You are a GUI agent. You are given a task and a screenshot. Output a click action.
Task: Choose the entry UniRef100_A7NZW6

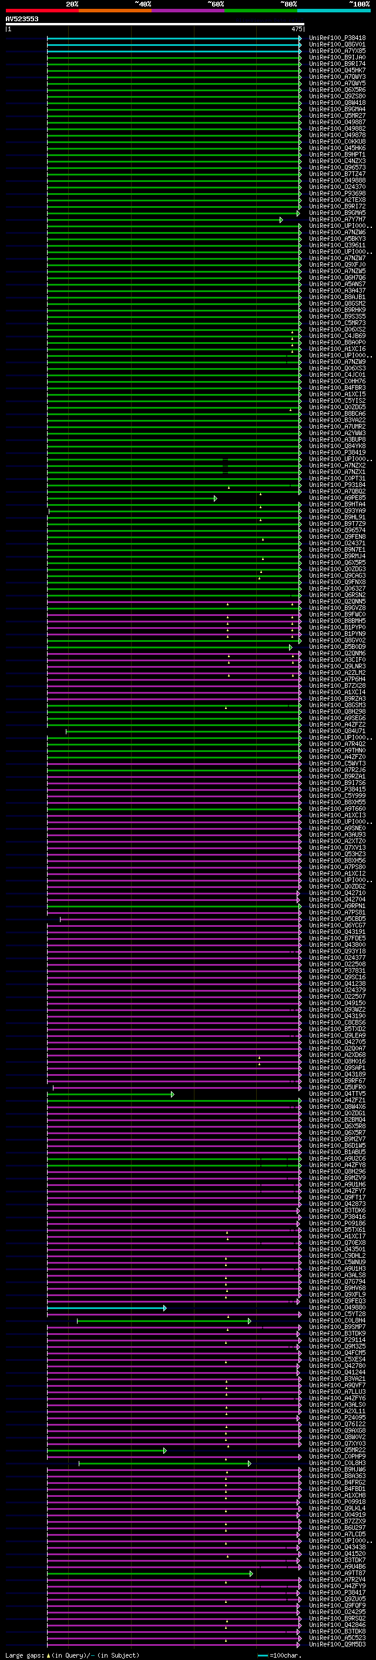point(337,232)
